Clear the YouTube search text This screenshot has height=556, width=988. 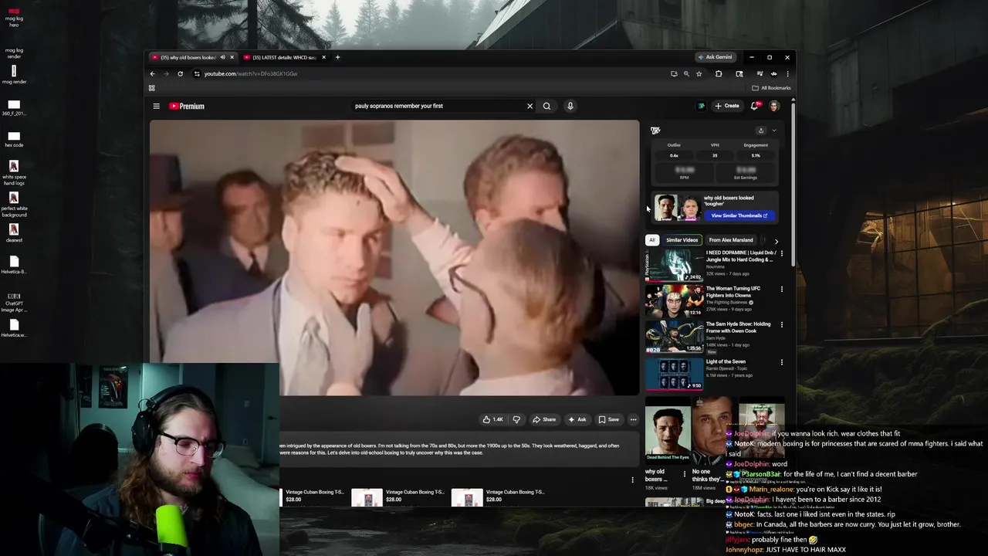530,107
